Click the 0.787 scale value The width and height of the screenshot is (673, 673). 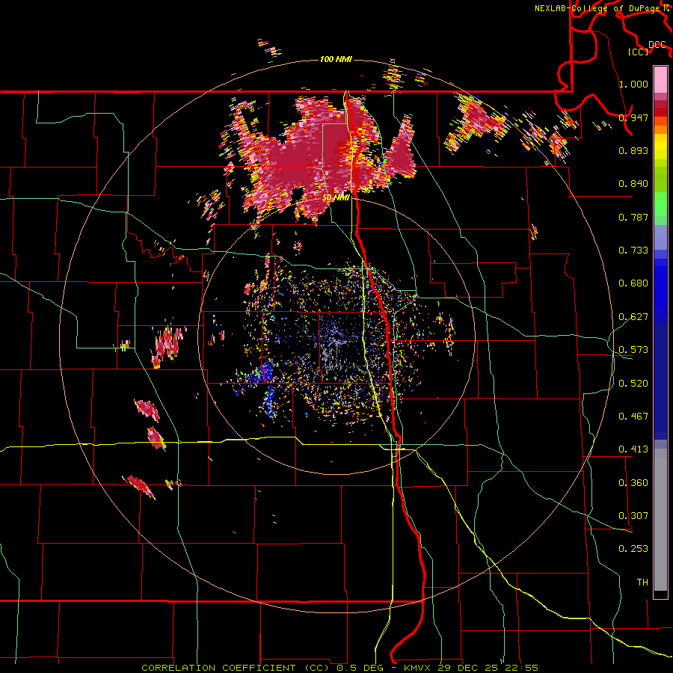[x=633, y=217]
